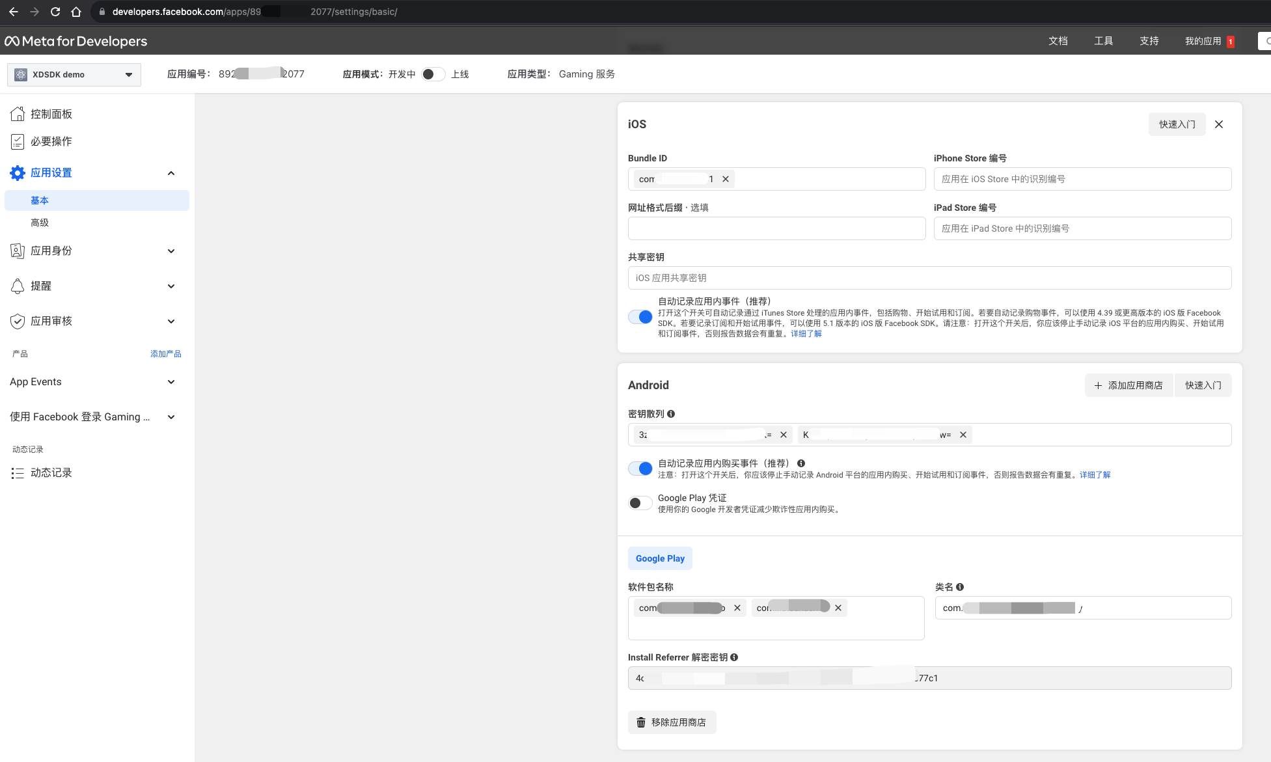Click the browser forward arrow
1271x762 pixels.
(x=34, y=12)
